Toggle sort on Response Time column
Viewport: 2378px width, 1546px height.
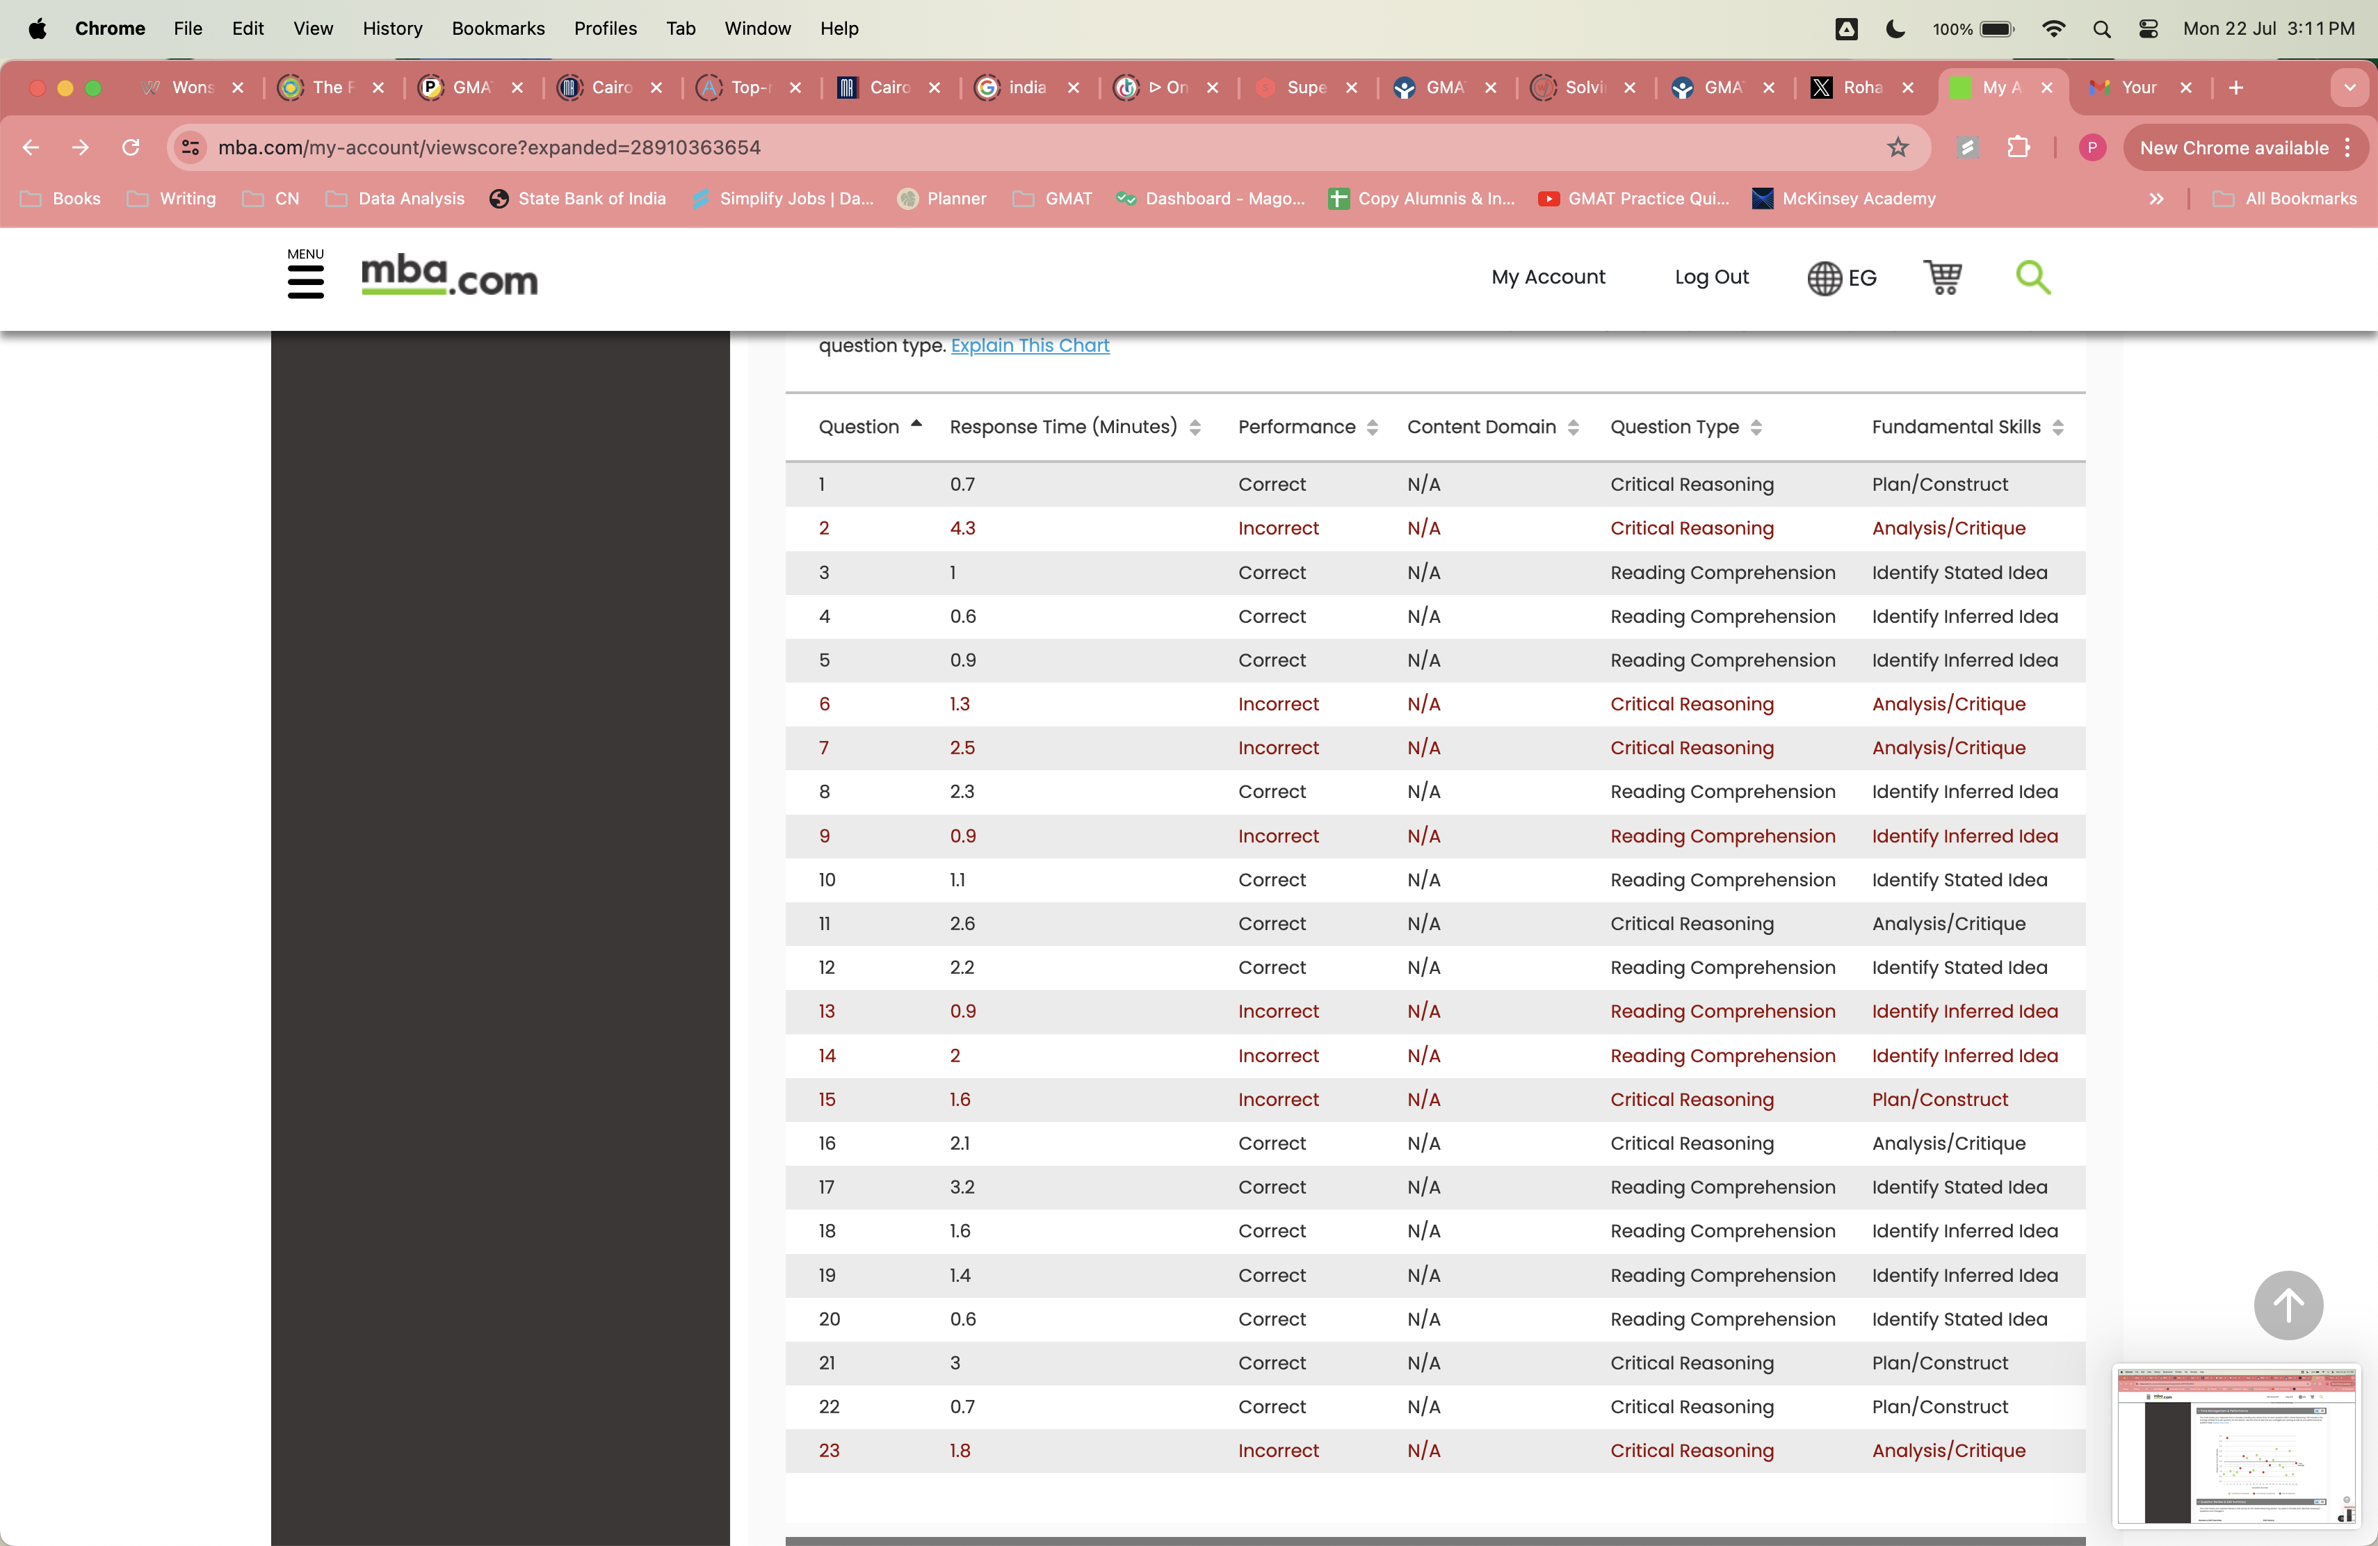(x=1196, y=426)
